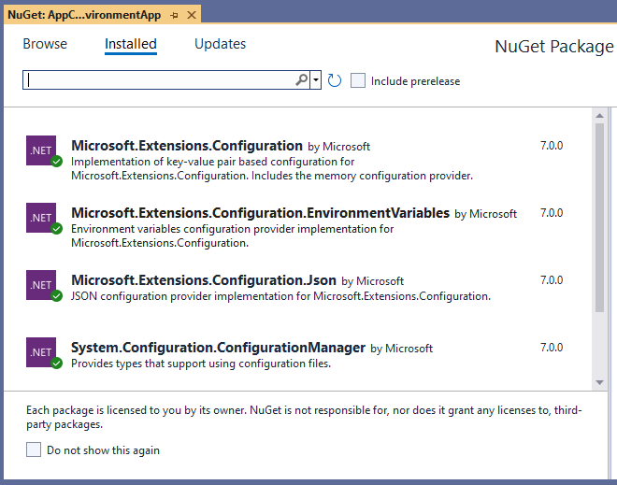Image resolution: width=617 pixels, height=485 pixels.
Task: Click the package list scroll up arrow
Action: [x=599, y=115]
